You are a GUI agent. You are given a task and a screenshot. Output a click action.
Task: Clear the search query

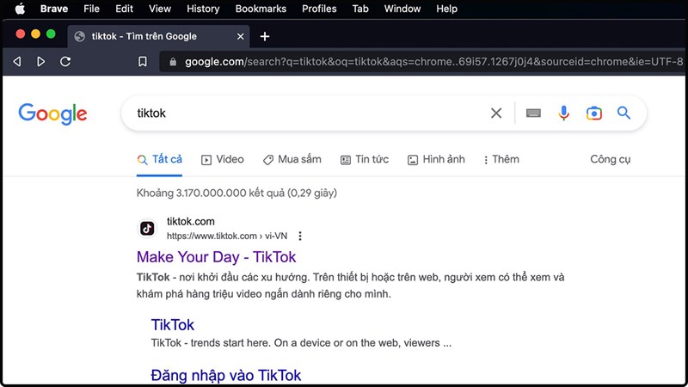(496, 114)
